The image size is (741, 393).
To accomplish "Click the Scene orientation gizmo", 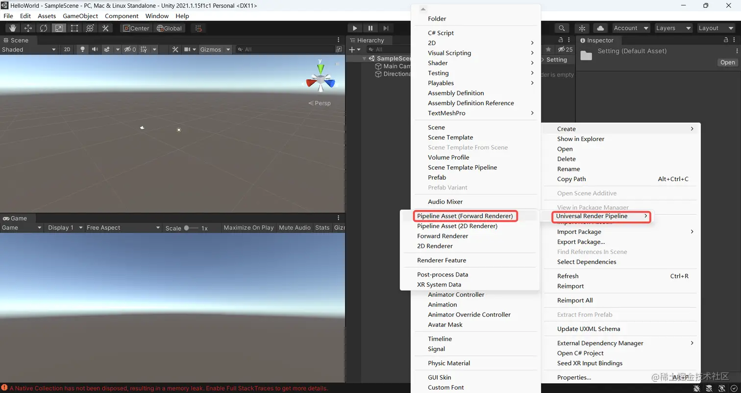I will [x=321, y=78].
